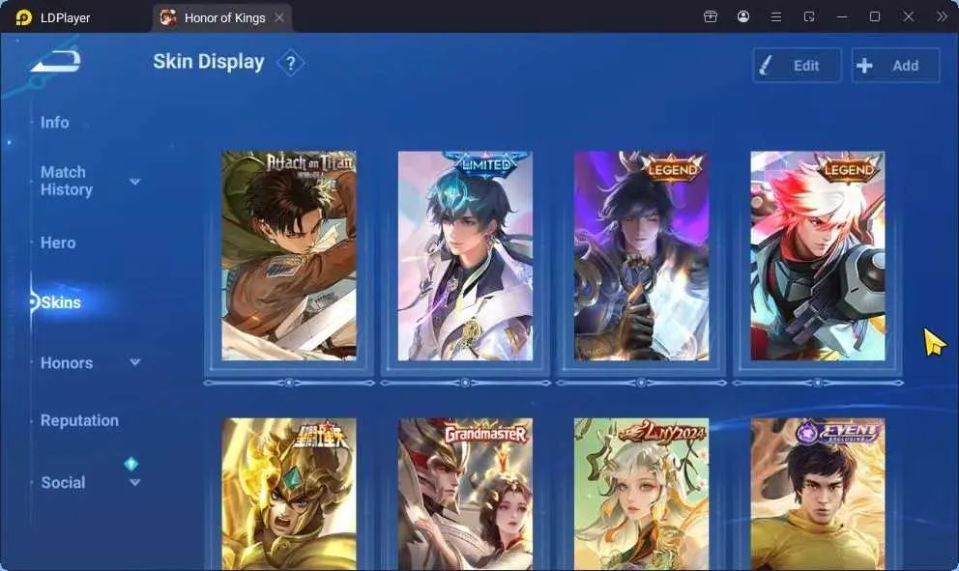Click the Skin Display heading
This screenshot has height=571, width=959.
click(x=209, y=62)
